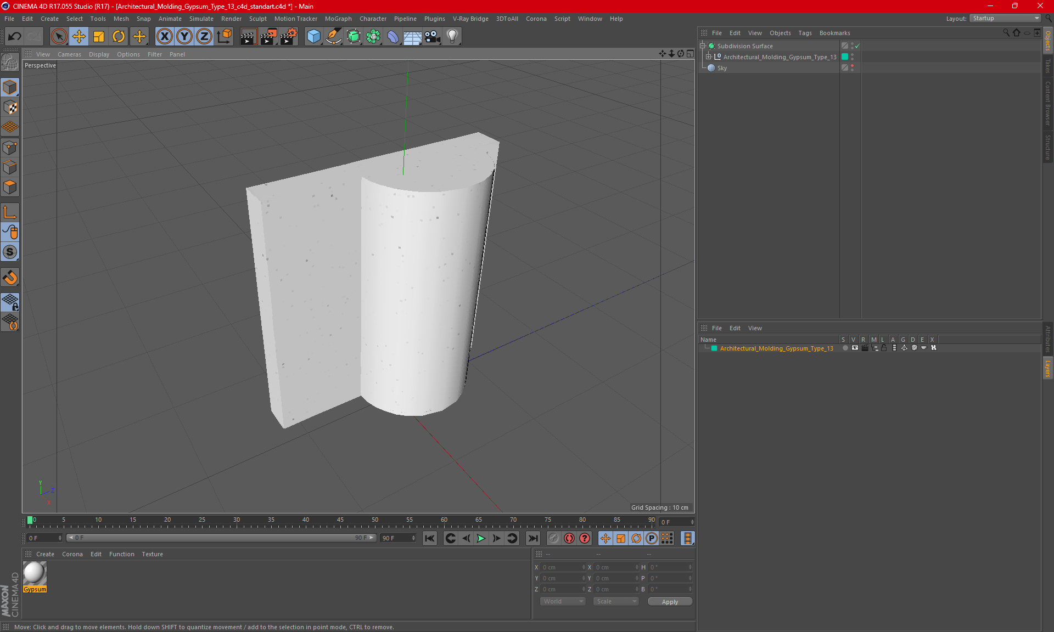Open the Objects manager Tags menu

point(805,33)
